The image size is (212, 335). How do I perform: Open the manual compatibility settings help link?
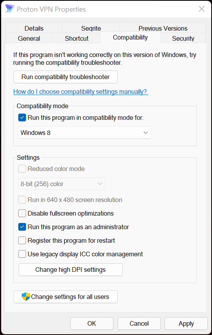coord(81,92)
